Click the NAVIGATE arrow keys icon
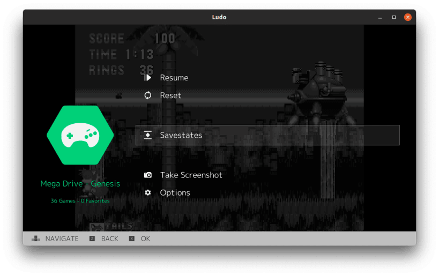Image resolution: width=439 pixels, height=276 pixels. point(35,238)
